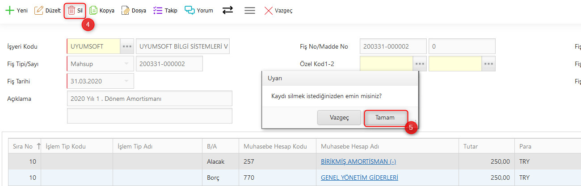
Task: Open BİRİKMİŞ AMORTİSMAN (-) account link
Action: [358, 161]
